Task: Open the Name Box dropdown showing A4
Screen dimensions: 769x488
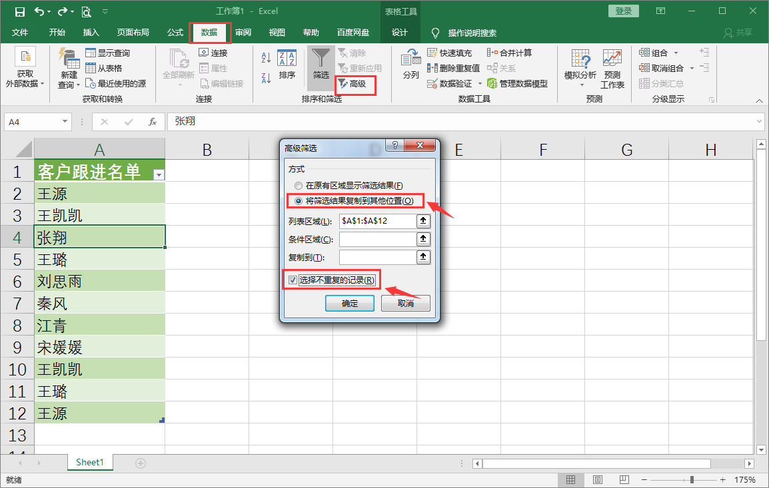Action: point(63,122)
